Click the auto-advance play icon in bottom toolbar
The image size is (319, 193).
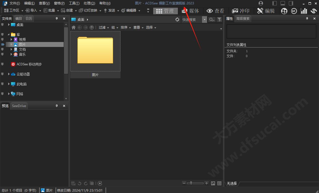100,183
